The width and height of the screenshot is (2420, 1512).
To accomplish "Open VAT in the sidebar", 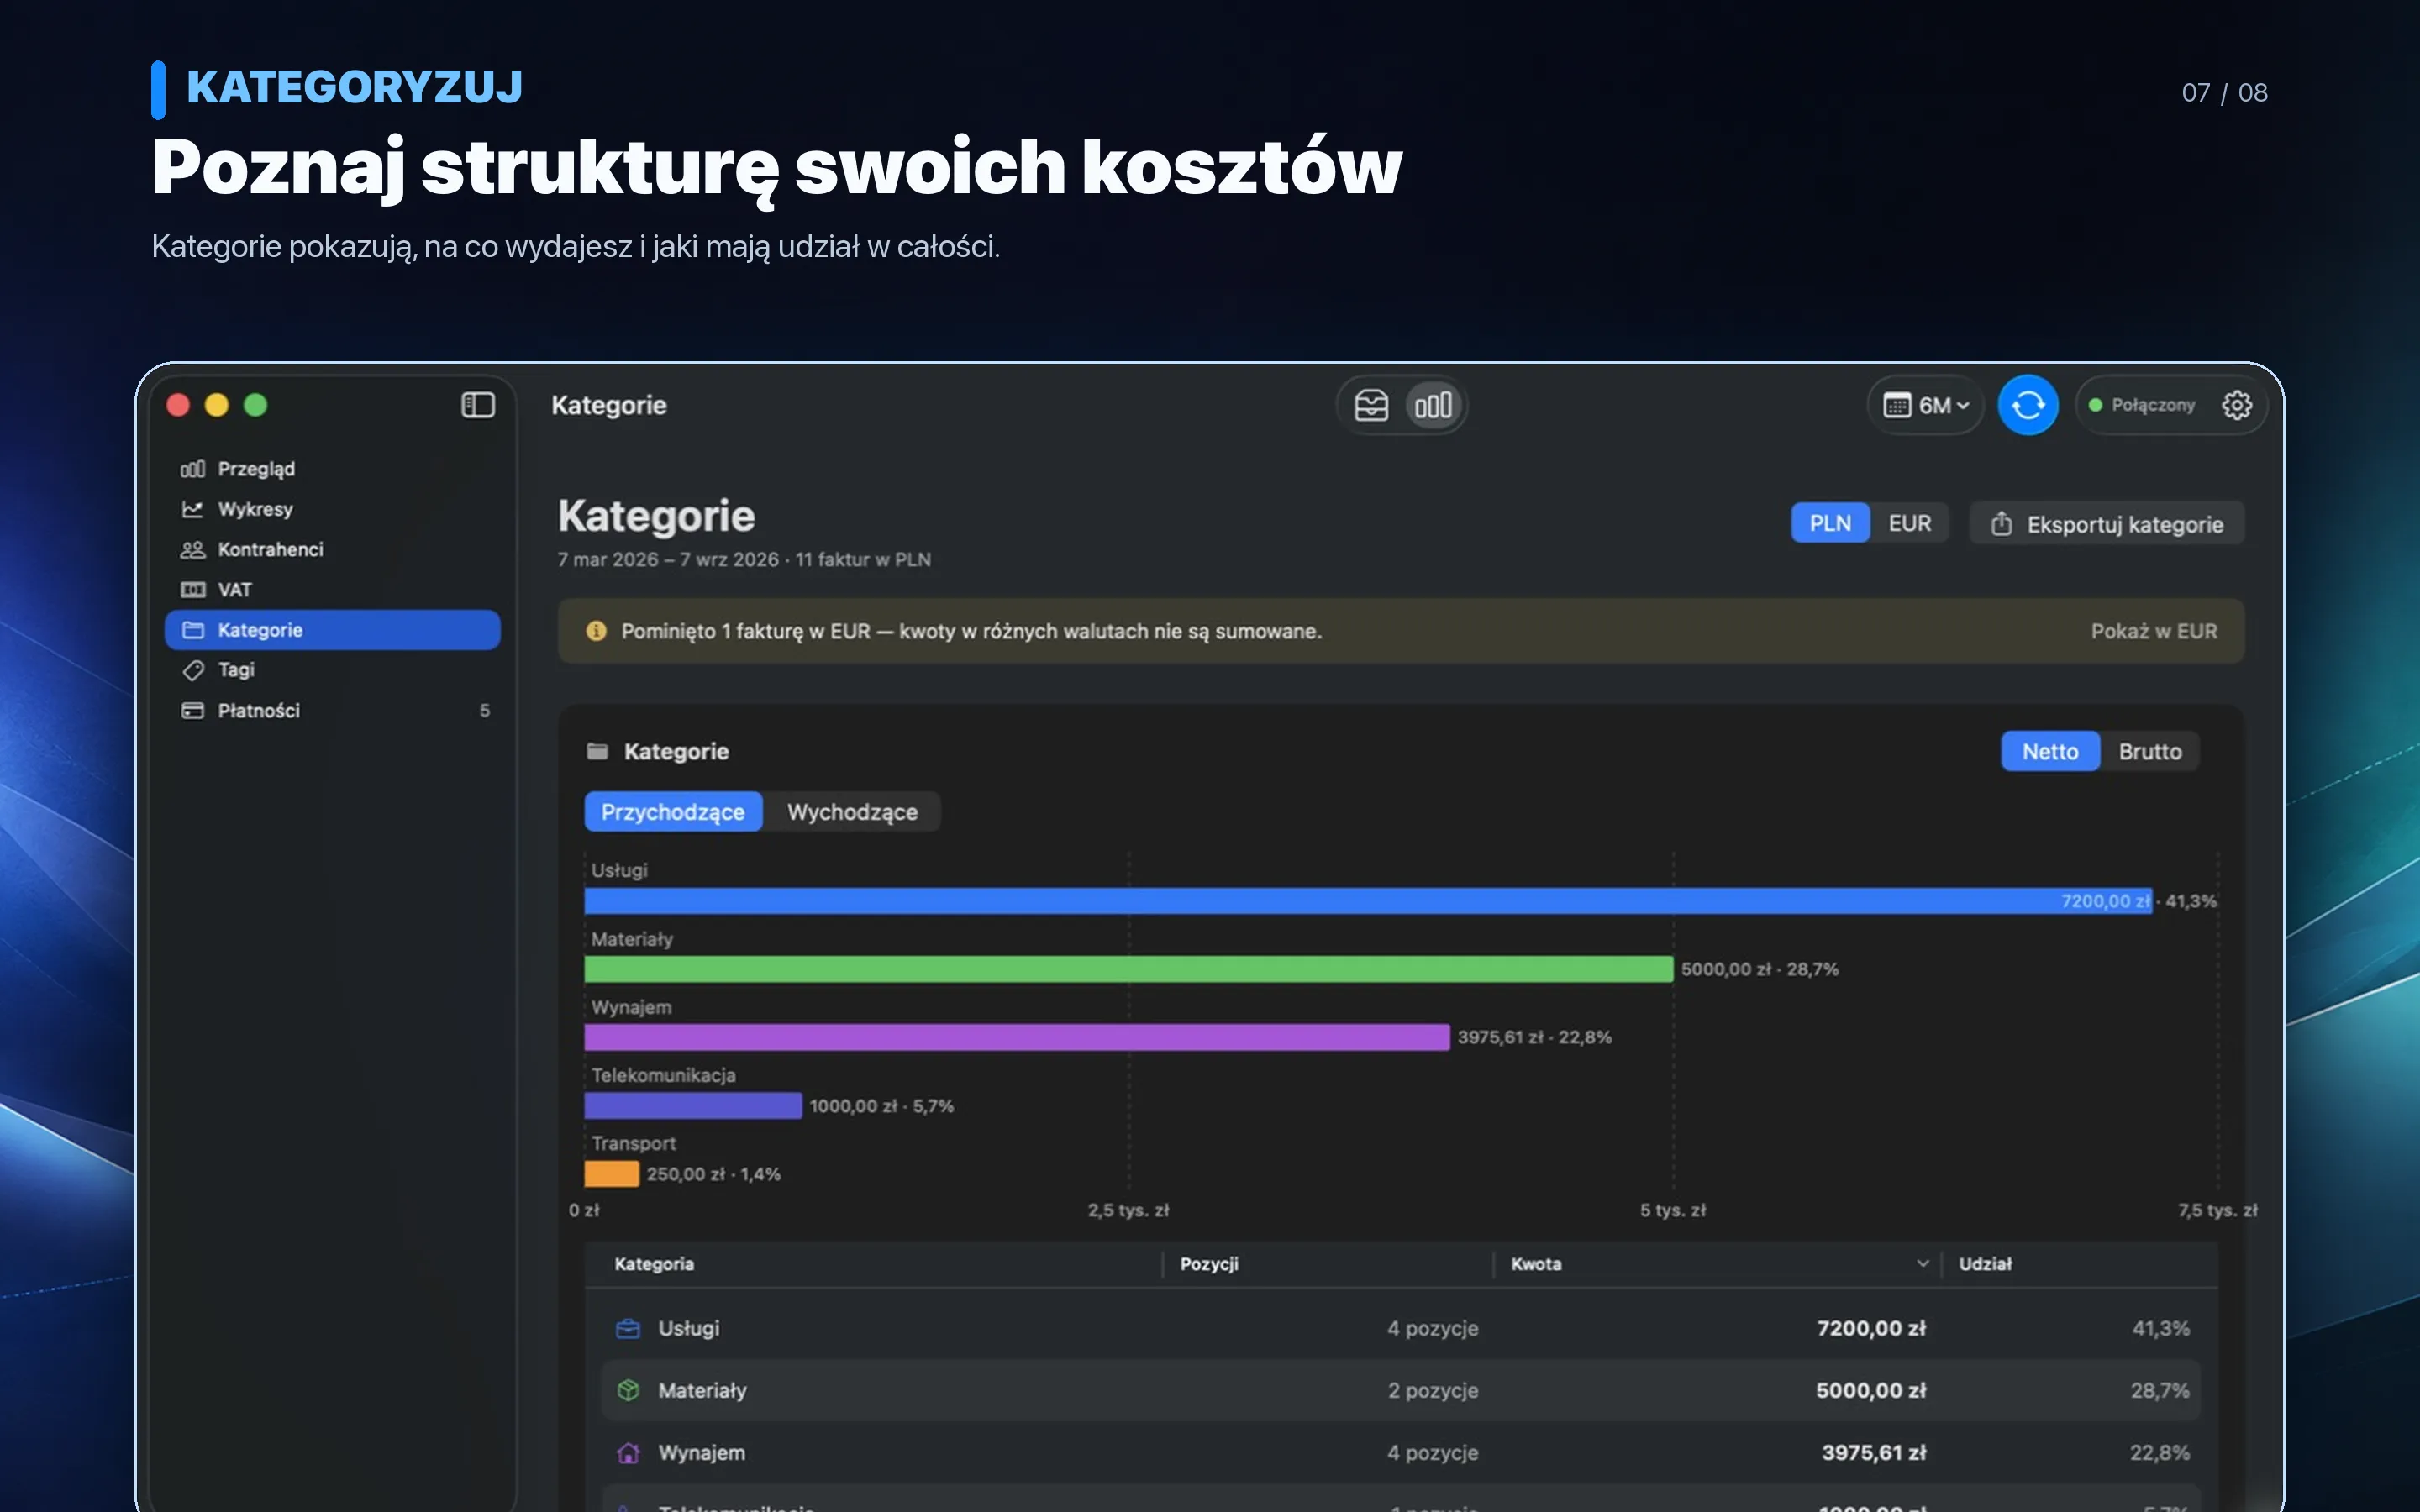I will (332, 590).
